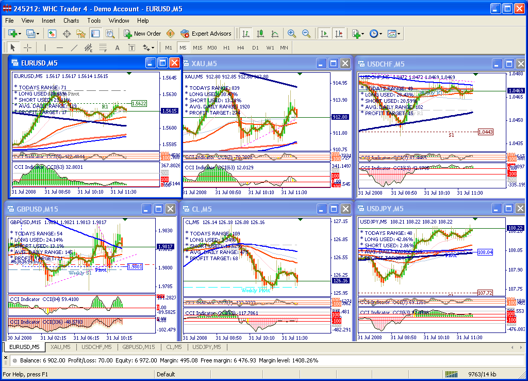Toggle the Terminal panel icon

(x=95, y=34)
